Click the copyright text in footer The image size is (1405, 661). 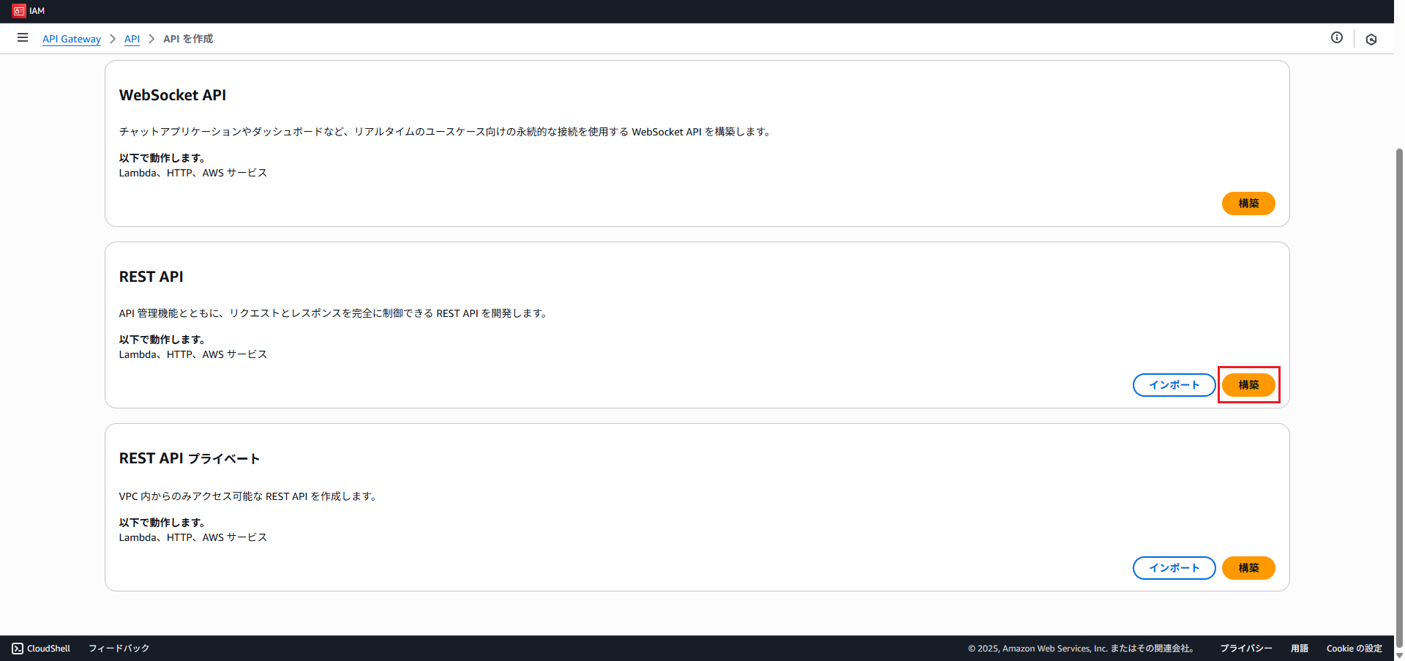click(1083, 649)
